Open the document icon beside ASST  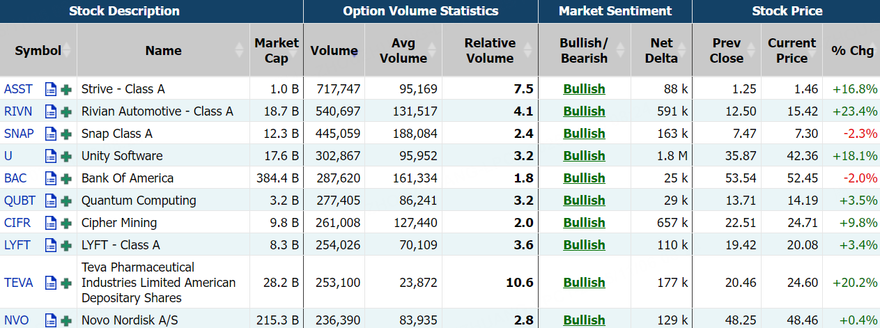point(50,89)
